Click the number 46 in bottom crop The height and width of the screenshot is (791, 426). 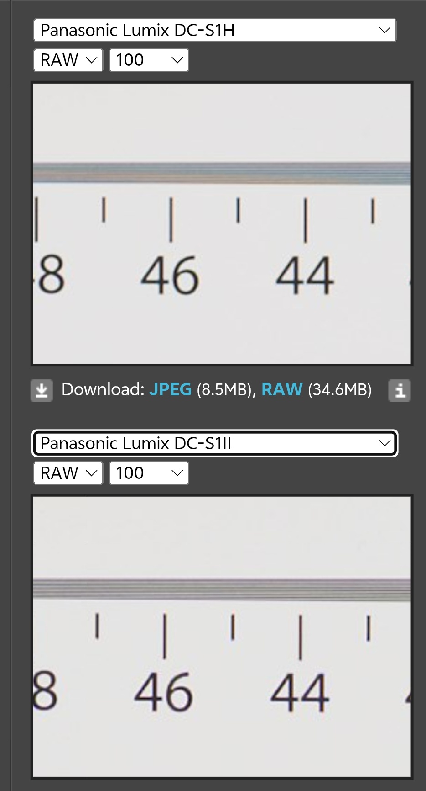(x=163, y=692)
